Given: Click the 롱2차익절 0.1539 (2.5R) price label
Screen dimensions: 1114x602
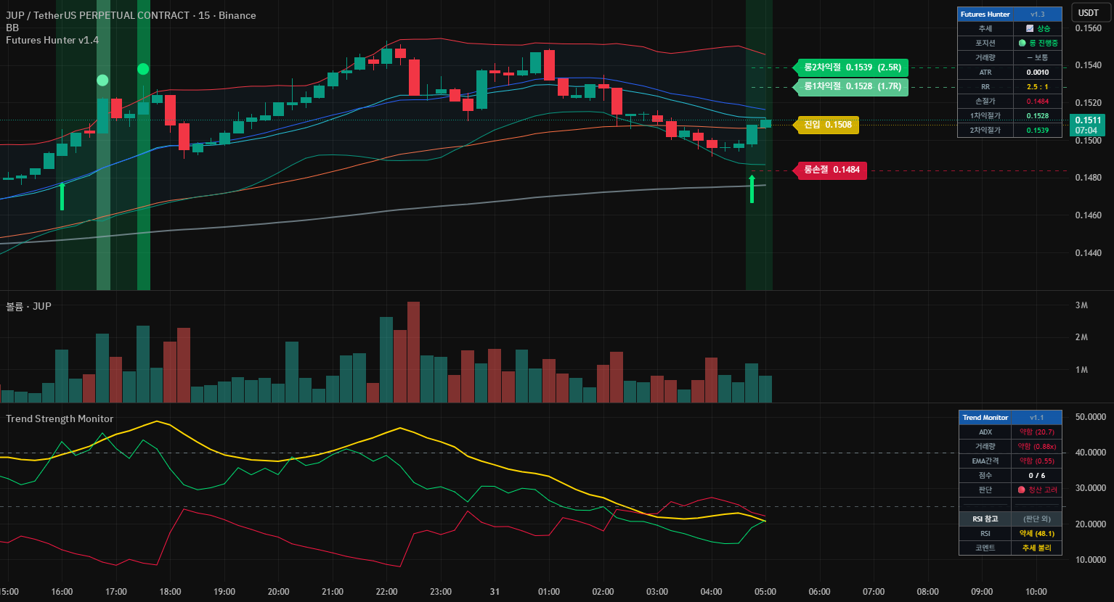Looking at the screenshot, I should point(853,67).
